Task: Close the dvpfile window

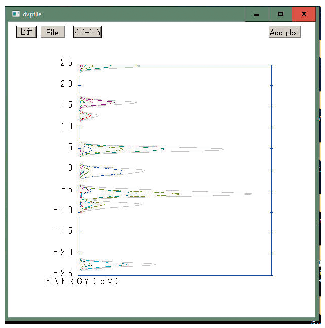Action: (x=304, y=14)
